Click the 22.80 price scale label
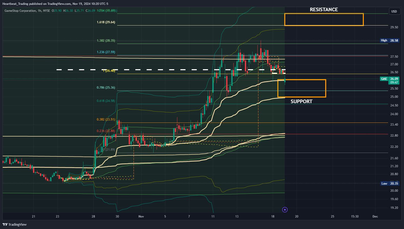Viewport: 404px width, 229px height. click(394, 136)
